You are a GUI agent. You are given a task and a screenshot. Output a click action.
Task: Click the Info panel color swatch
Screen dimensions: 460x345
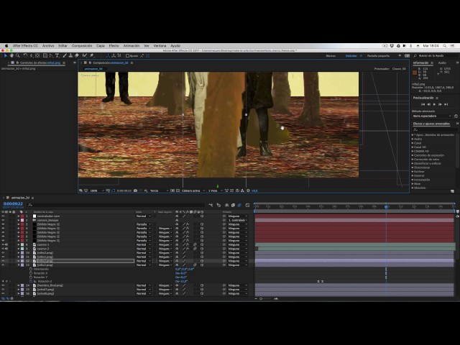[415, 73]
